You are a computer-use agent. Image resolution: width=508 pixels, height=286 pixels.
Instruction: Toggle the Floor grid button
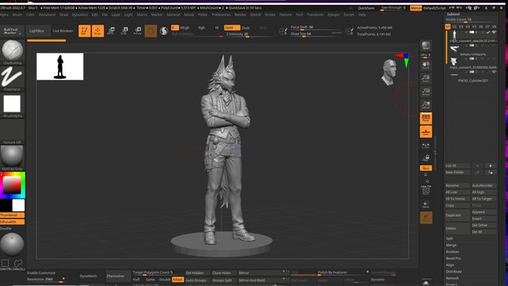[425, 132]
